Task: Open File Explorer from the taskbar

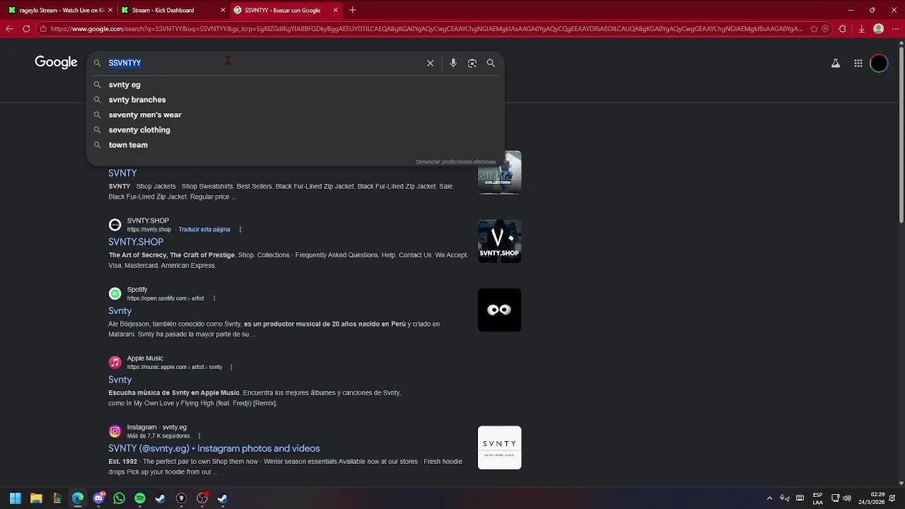Action: (36, 498)
